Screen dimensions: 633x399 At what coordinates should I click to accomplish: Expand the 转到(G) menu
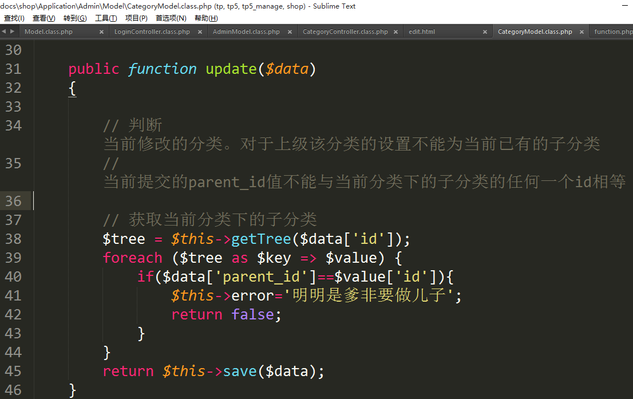75,18
